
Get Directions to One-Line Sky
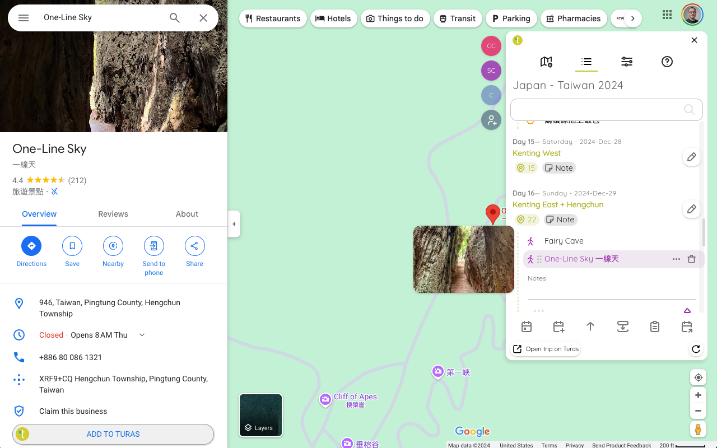coord(31,251)
